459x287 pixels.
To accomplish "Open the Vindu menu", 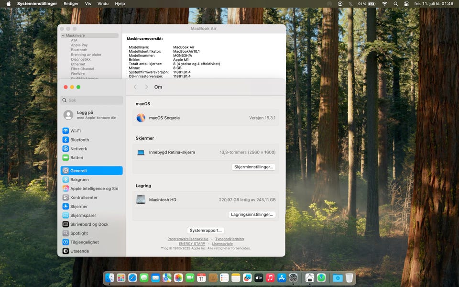I will pos(103,4).
